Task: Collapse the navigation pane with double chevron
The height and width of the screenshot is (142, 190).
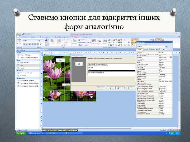Action: (39, 50)
